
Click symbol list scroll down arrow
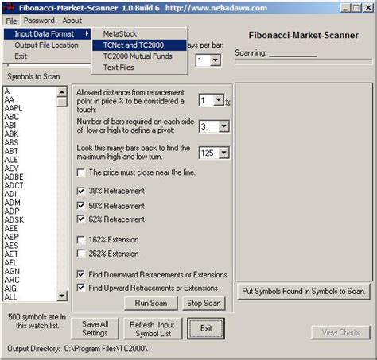(x=62, y=296)
